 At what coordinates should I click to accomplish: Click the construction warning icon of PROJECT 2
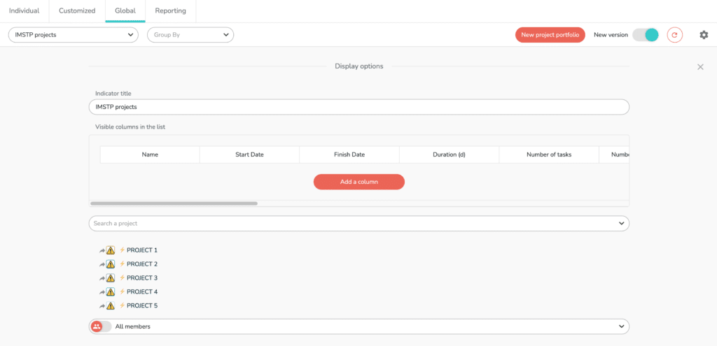110,264
